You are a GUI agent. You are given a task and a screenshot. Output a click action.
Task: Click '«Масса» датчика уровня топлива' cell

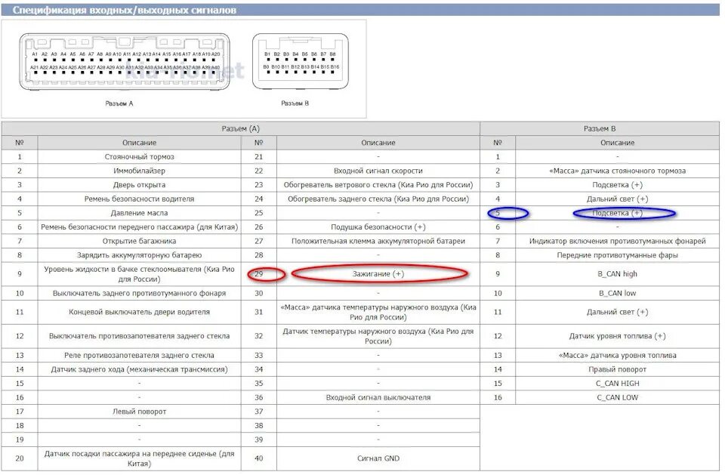(617, 355)
